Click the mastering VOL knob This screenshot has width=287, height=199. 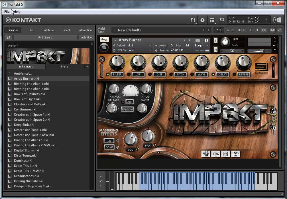(131, 139)
